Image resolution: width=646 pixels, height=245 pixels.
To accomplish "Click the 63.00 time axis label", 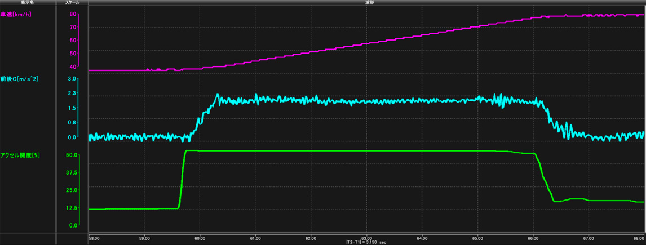I will (367, 238).
